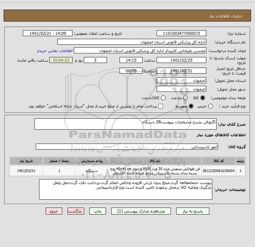The image size is (255, 247).
Task: Click the deadline time field 14:15
Action: 131,60
